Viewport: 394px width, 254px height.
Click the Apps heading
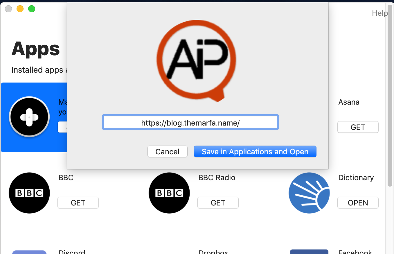coord(36,49)
